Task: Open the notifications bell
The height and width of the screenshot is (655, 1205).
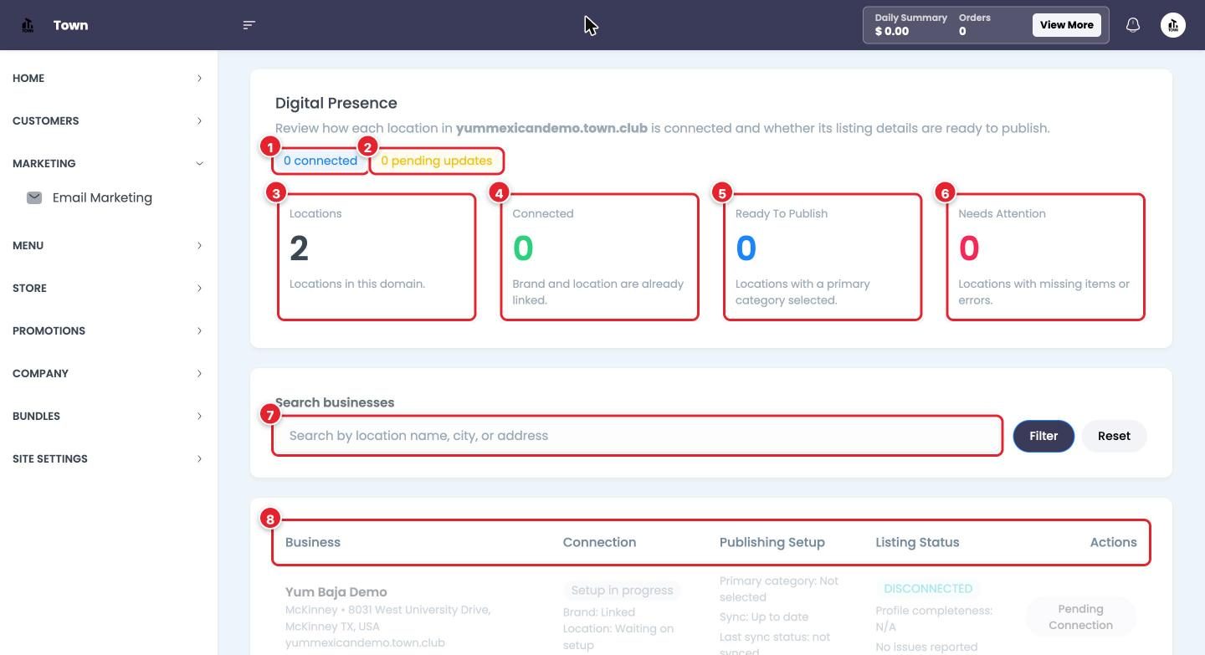Action: click(x=1133, y=25)
